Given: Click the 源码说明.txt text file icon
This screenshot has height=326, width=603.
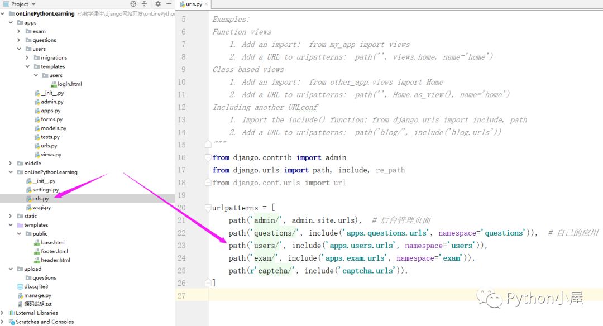Looking at the screenshot, I should (21, 304).
